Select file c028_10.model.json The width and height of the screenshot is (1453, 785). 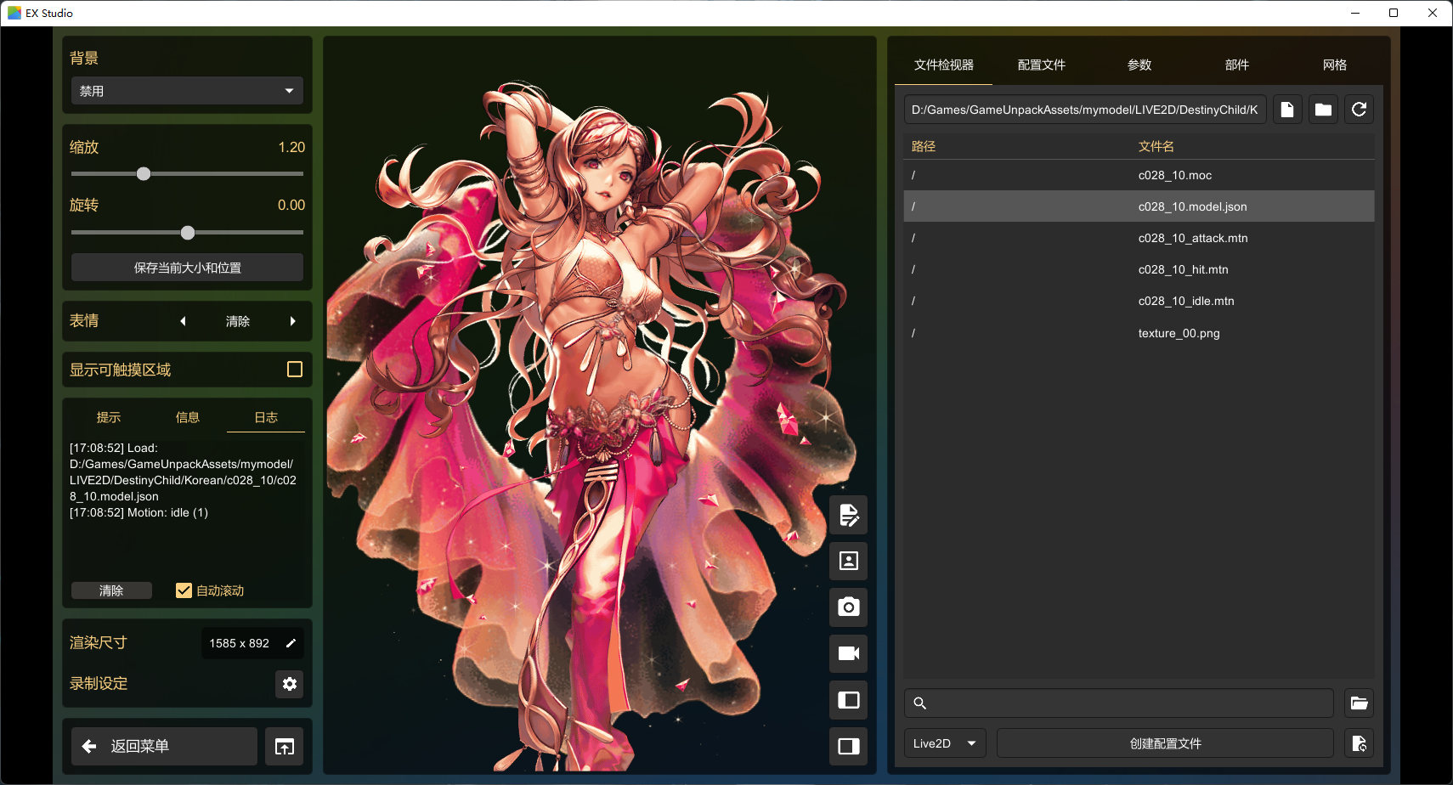point(1139,206)
